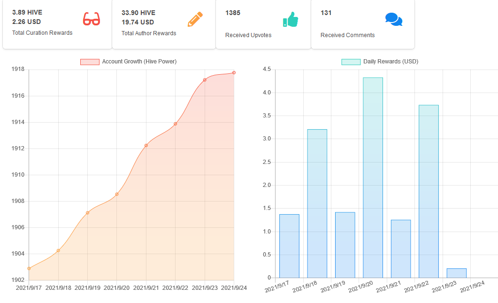This screenshot has height=303, width=498.
Task: Click the 1902 y-axis label
Action: (18, 280)
